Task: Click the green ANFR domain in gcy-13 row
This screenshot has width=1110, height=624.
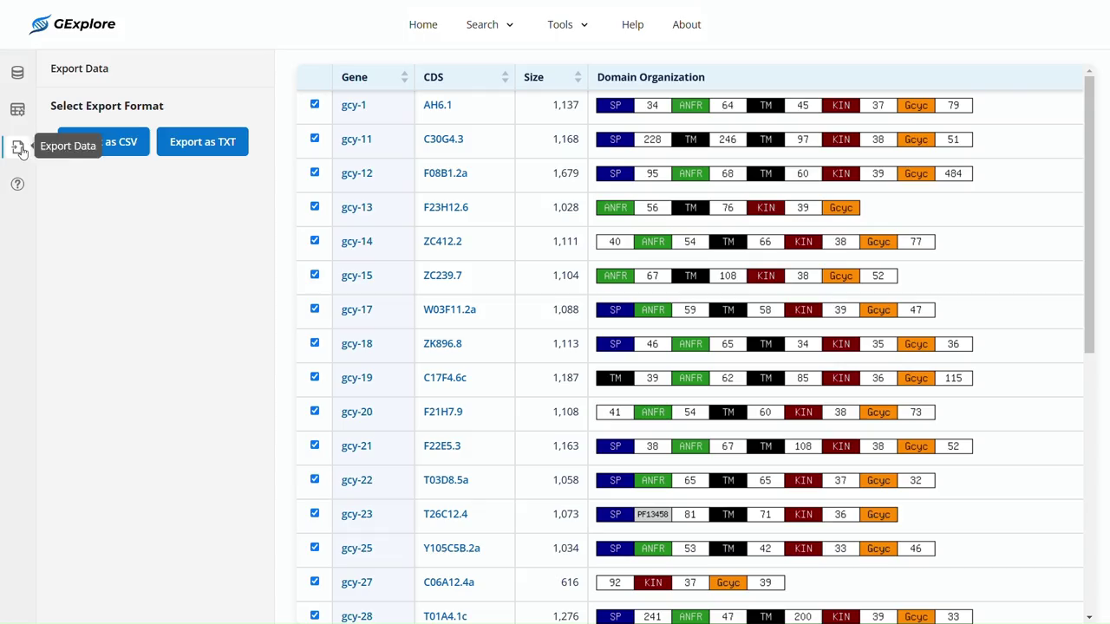Action: pos(615,208)
